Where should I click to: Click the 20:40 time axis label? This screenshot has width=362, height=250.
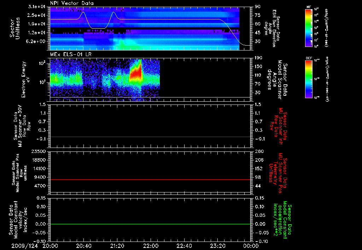pyautogui.click(x=84, y=246)
